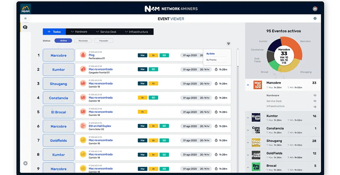Click the MS4M logo icon
Image resolution: width=340 pixels, height=175 pixels.
(x=26, y=9)
